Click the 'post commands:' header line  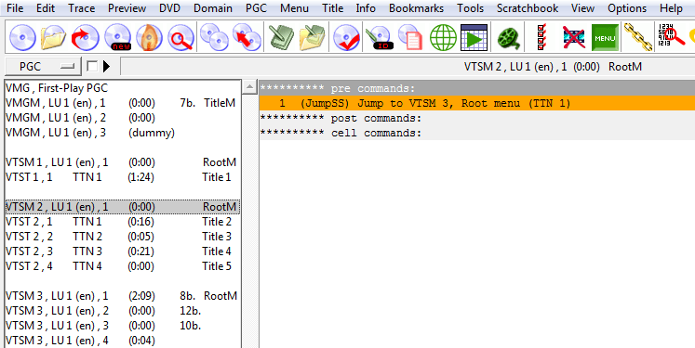pos(477,118)
